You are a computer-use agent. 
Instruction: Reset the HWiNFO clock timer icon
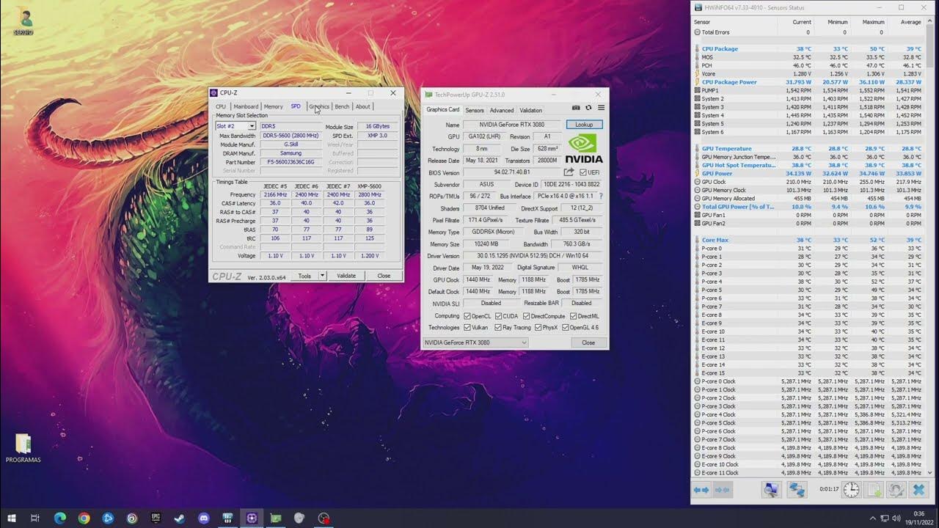pos(851,490)
